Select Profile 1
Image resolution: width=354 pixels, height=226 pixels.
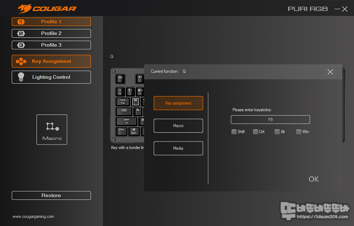51,22
